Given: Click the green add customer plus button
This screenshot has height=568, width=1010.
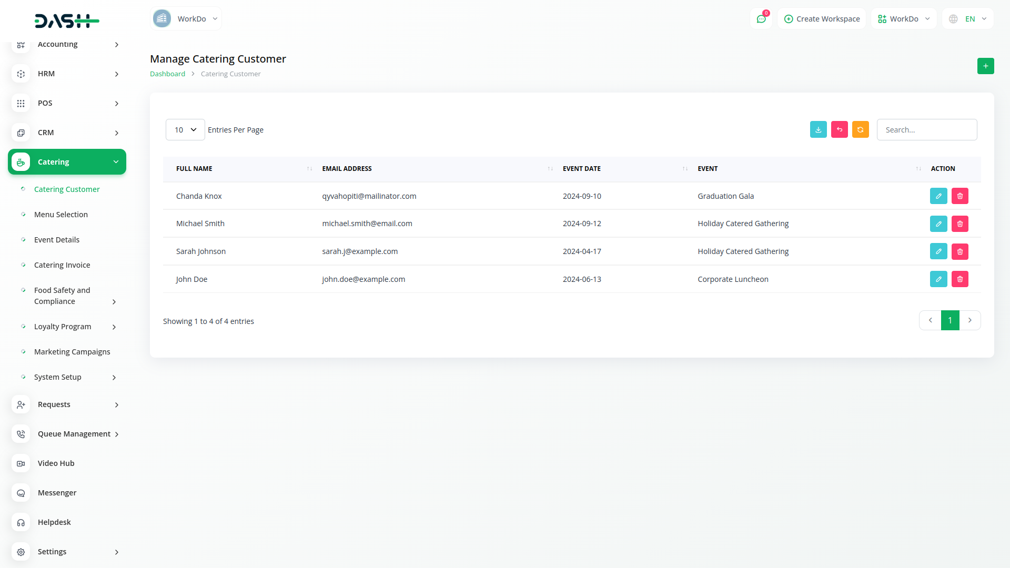Looking at the screenshot, I should point(985,66).
